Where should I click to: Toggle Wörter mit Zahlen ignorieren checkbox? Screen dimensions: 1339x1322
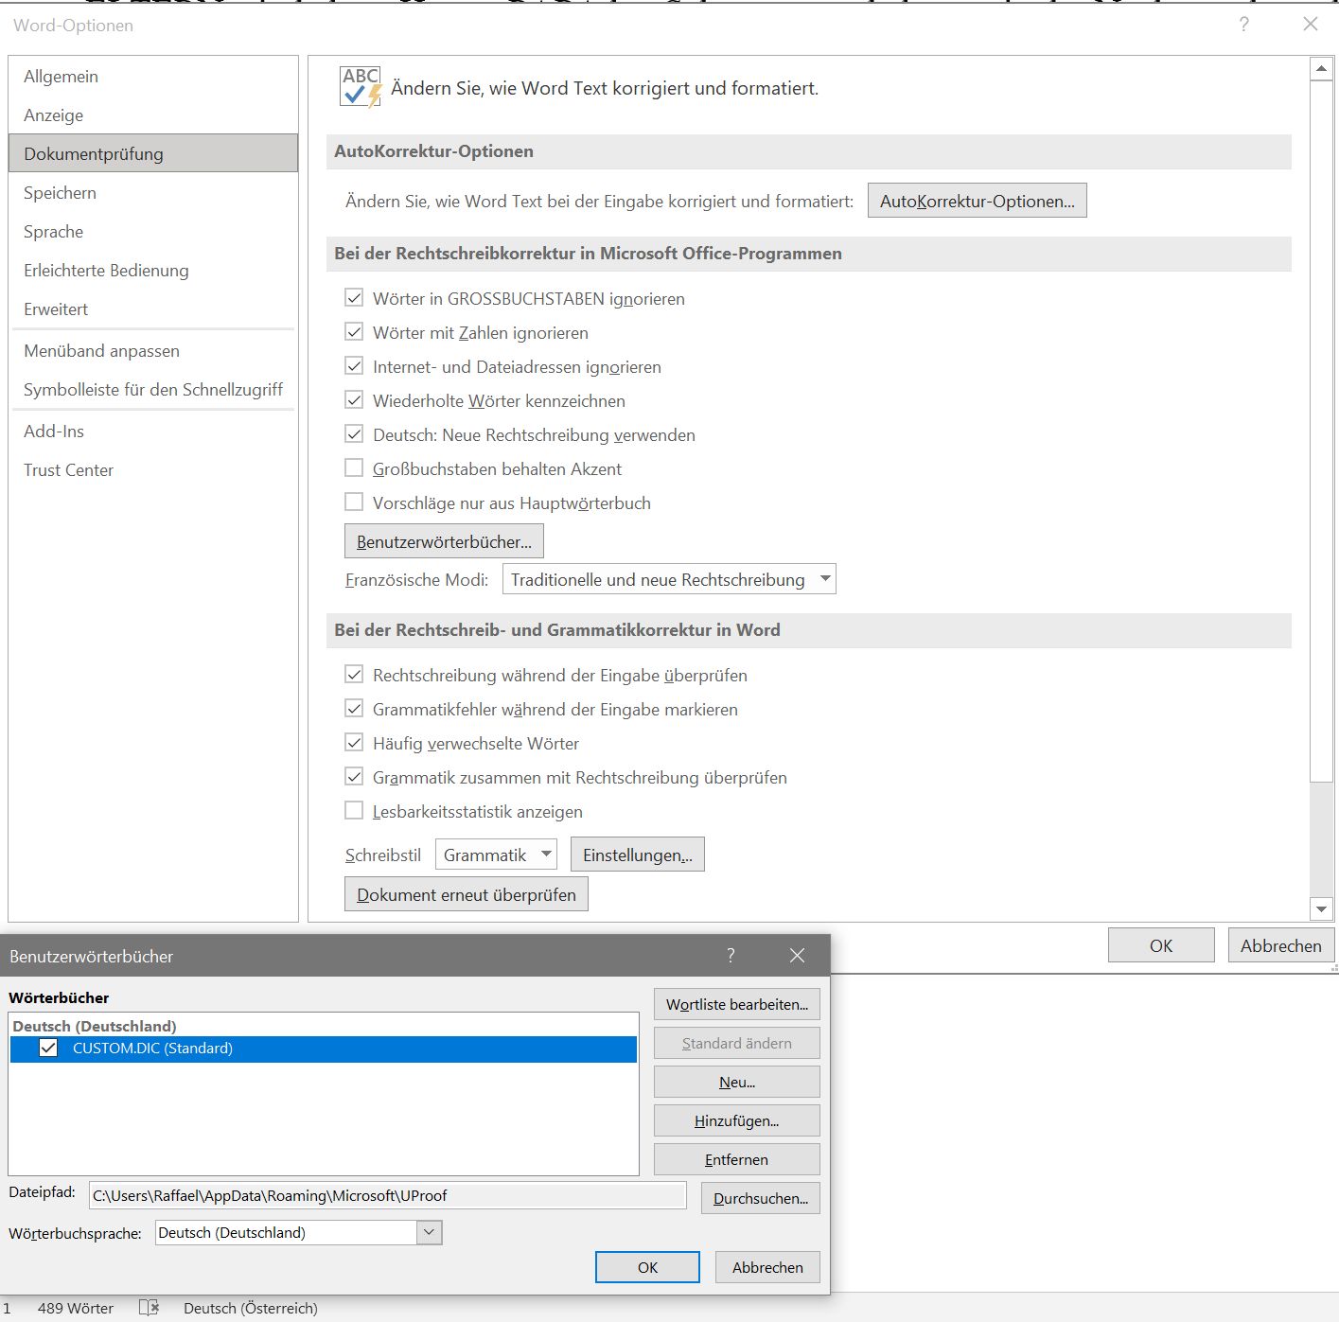tap(354, 332)
